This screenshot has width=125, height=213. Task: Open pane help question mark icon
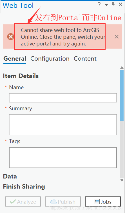[99, 4]
